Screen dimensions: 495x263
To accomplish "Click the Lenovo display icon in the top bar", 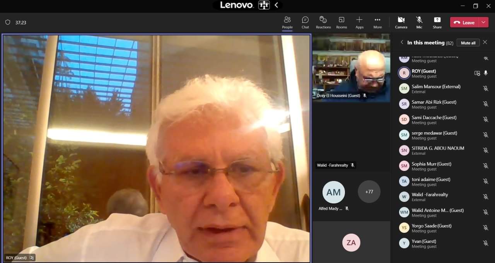I will click(x=264, y=5).
